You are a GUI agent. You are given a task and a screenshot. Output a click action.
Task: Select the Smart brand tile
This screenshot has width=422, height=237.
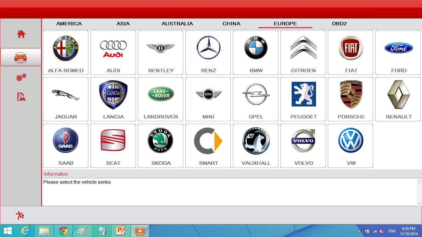[208, 146]
